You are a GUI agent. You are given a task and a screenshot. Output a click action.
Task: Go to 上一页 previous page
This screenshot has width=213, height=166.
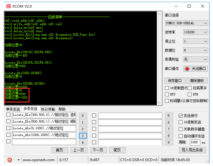pos(79,150)
